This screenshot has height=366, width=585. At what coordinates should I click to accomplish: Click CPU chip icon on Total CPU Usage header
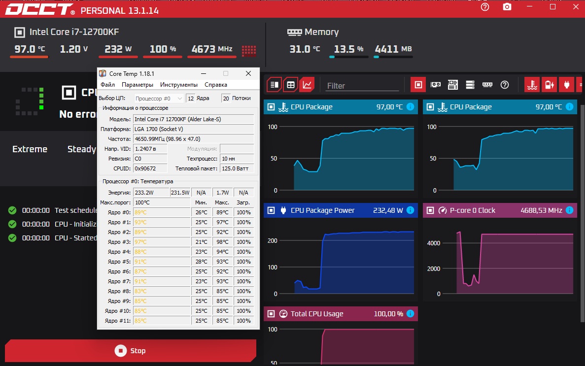(271, 314)
